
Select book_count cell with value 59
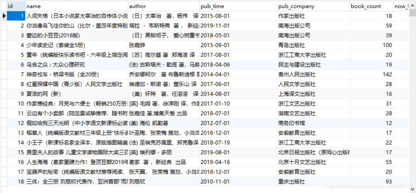372,25
